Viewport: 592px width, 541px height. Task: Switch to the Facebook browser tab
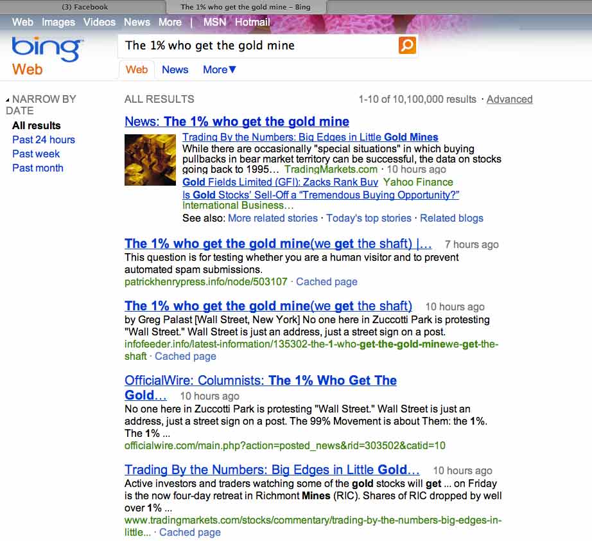85,7
